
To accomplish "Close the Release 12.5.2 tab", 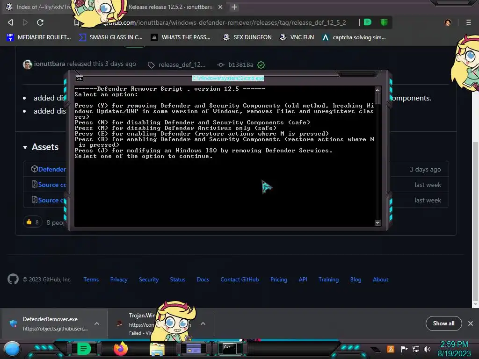I will (220, 7).
